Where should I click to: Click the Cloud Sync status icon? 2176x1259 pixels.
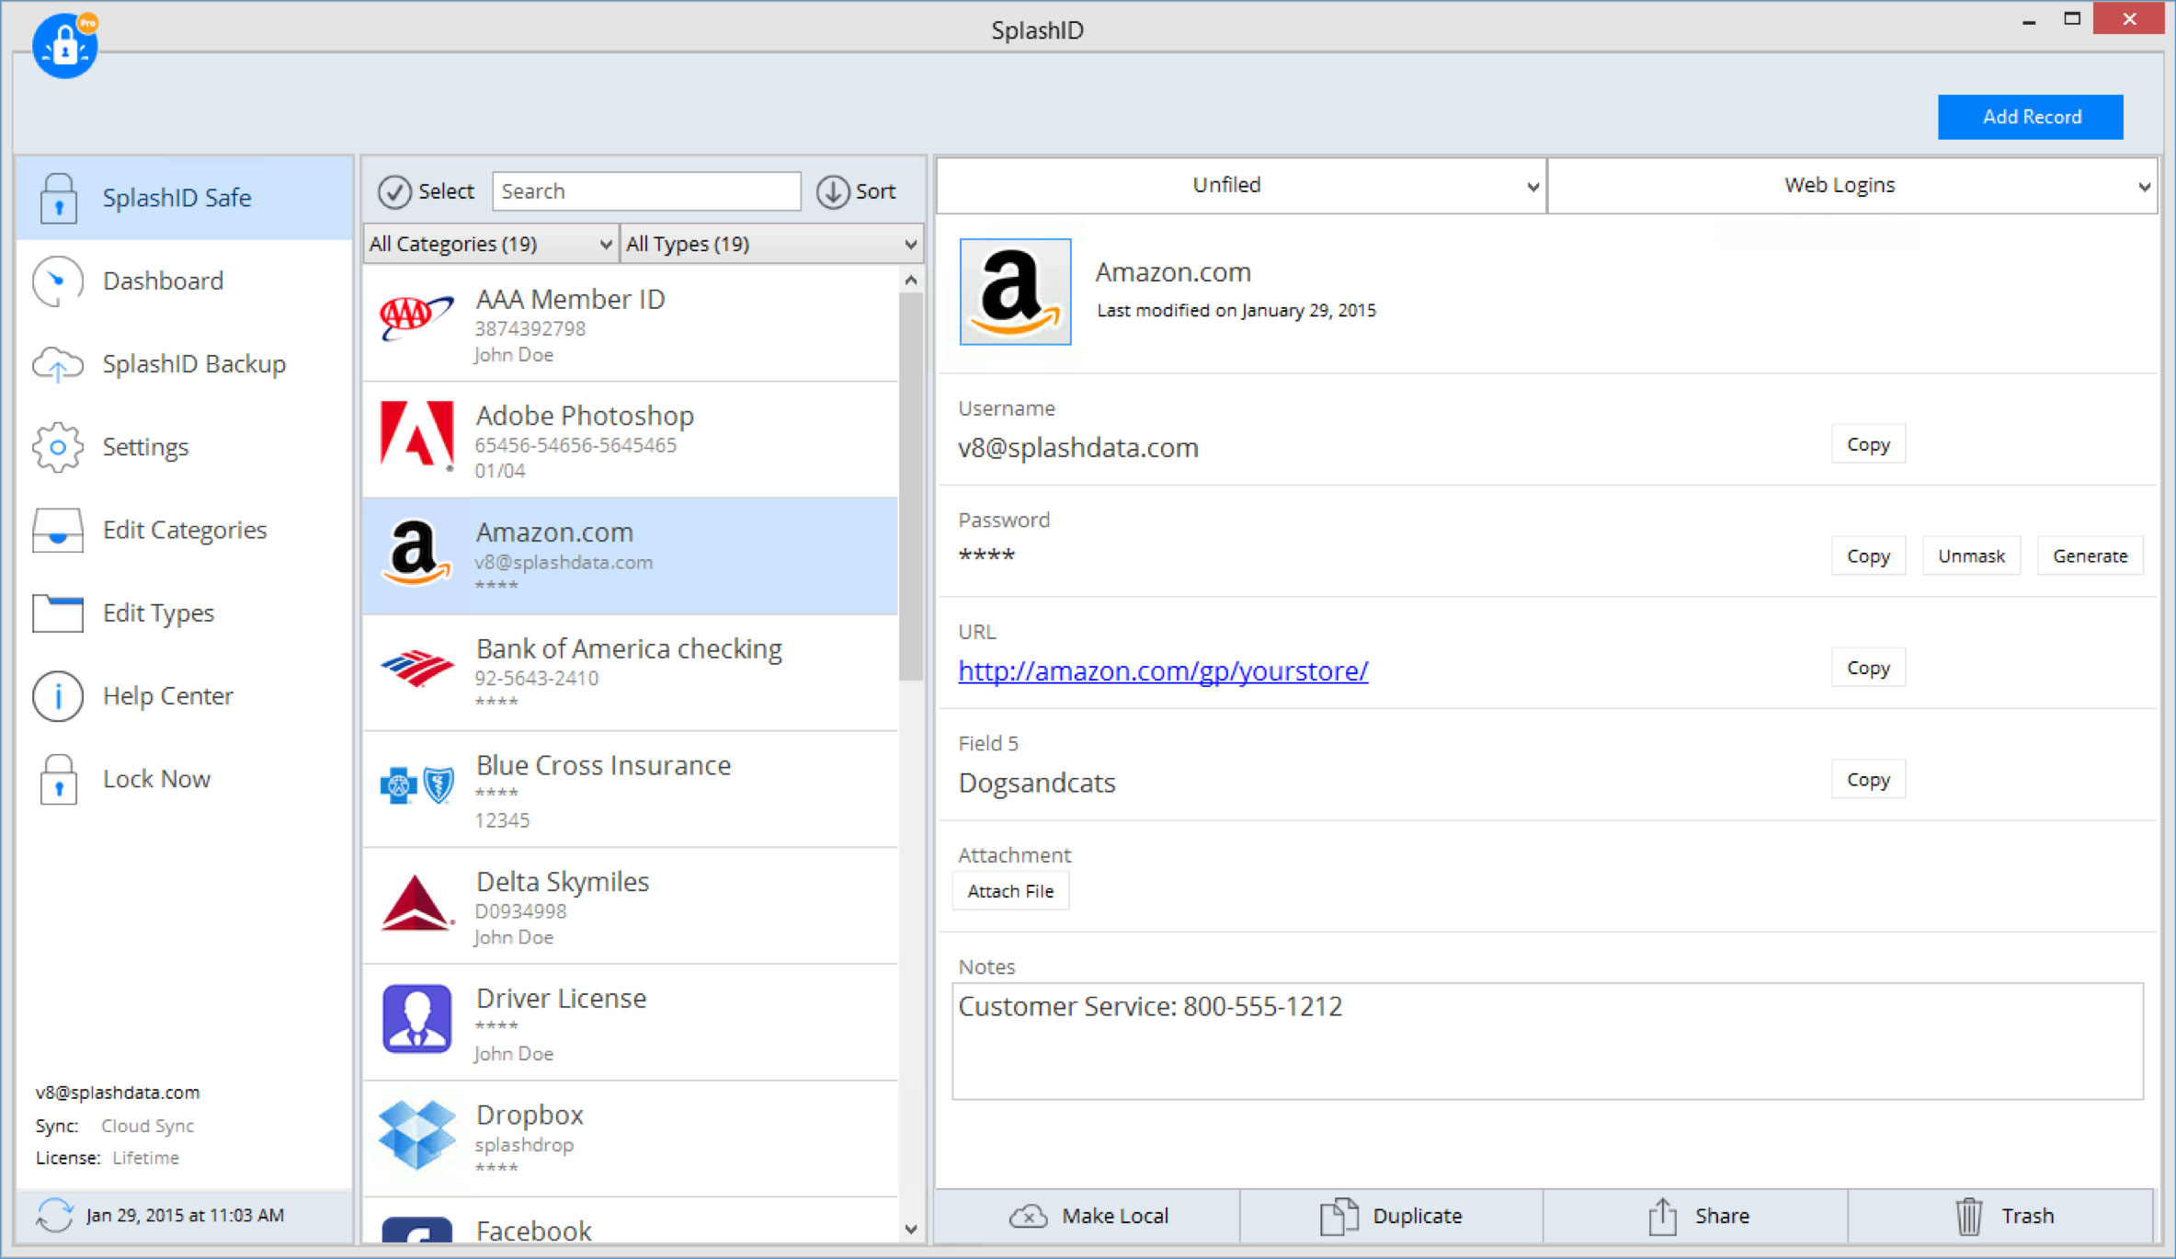(x=54, y=1209)
